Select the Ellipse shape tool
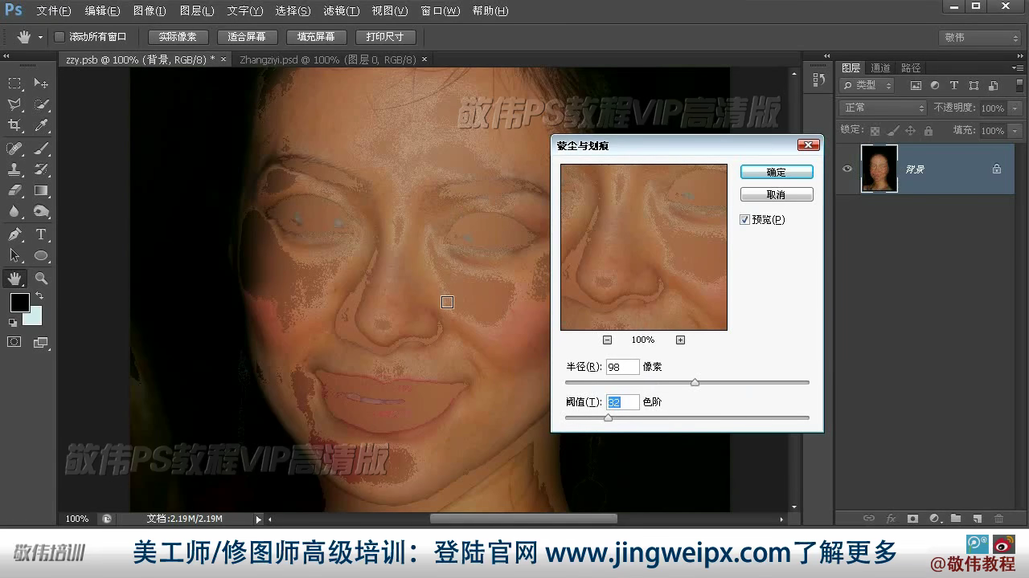The width and height of the screenshot is (1029, 578). pyautogui.click(x=41, y=255)
